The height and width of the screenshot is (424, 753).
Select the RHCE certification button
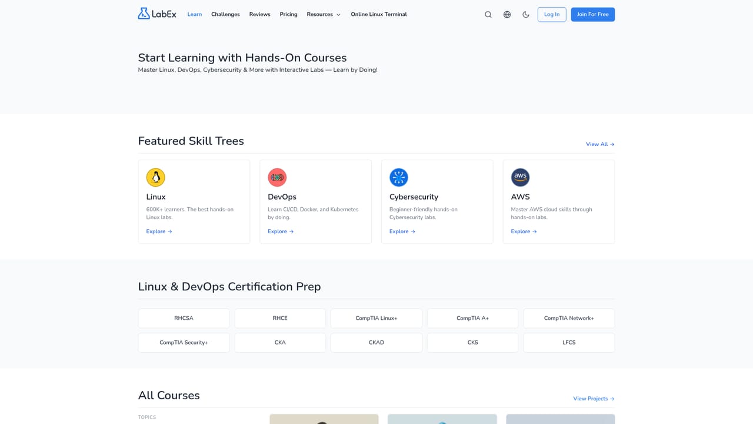[280, 318]
